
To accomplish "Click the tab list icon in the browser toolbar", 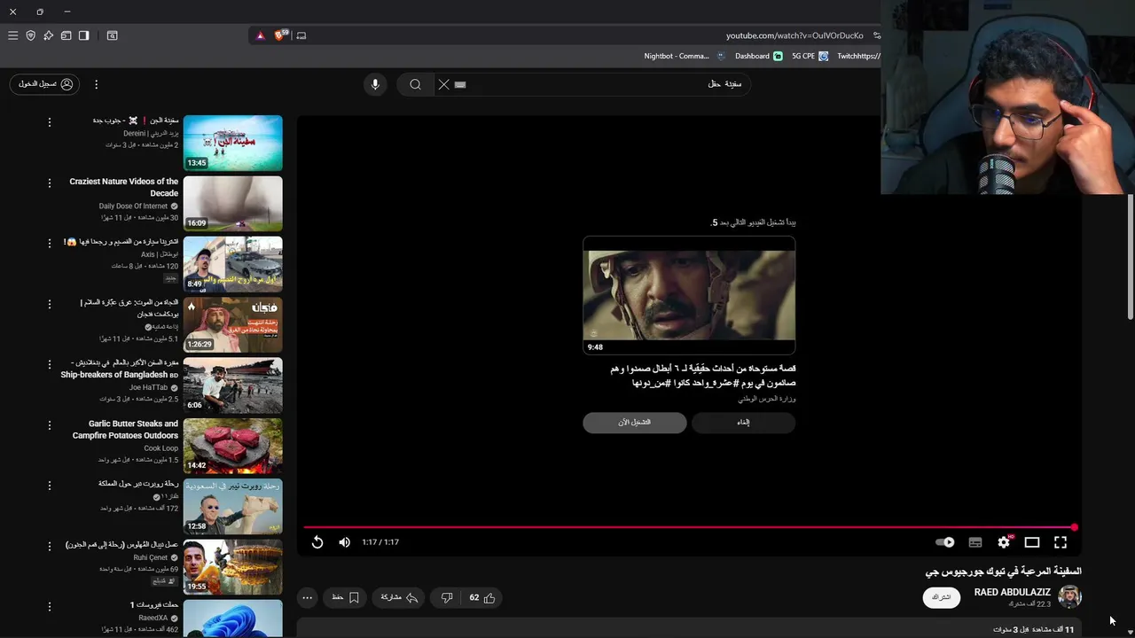I will [x=66, y=35].
